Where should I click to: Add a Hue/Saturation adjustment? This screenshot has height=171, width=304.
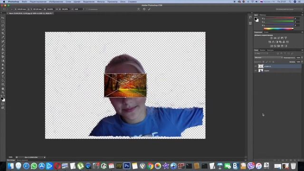(x=269, y=42)
